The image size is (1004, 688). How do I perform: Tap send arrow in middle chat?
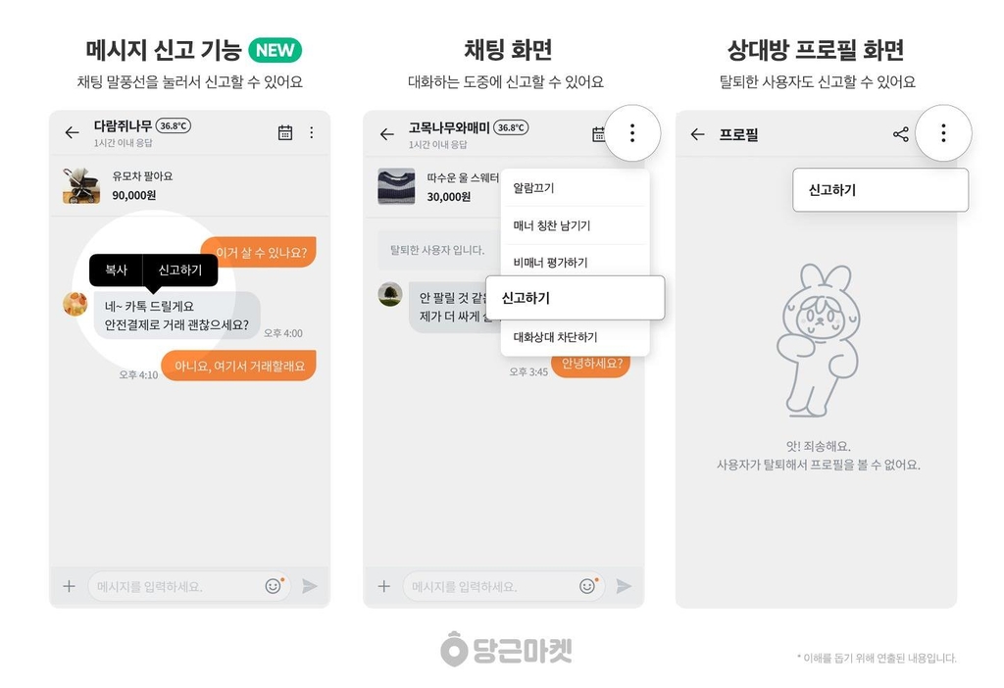click(x=624, y=586)
